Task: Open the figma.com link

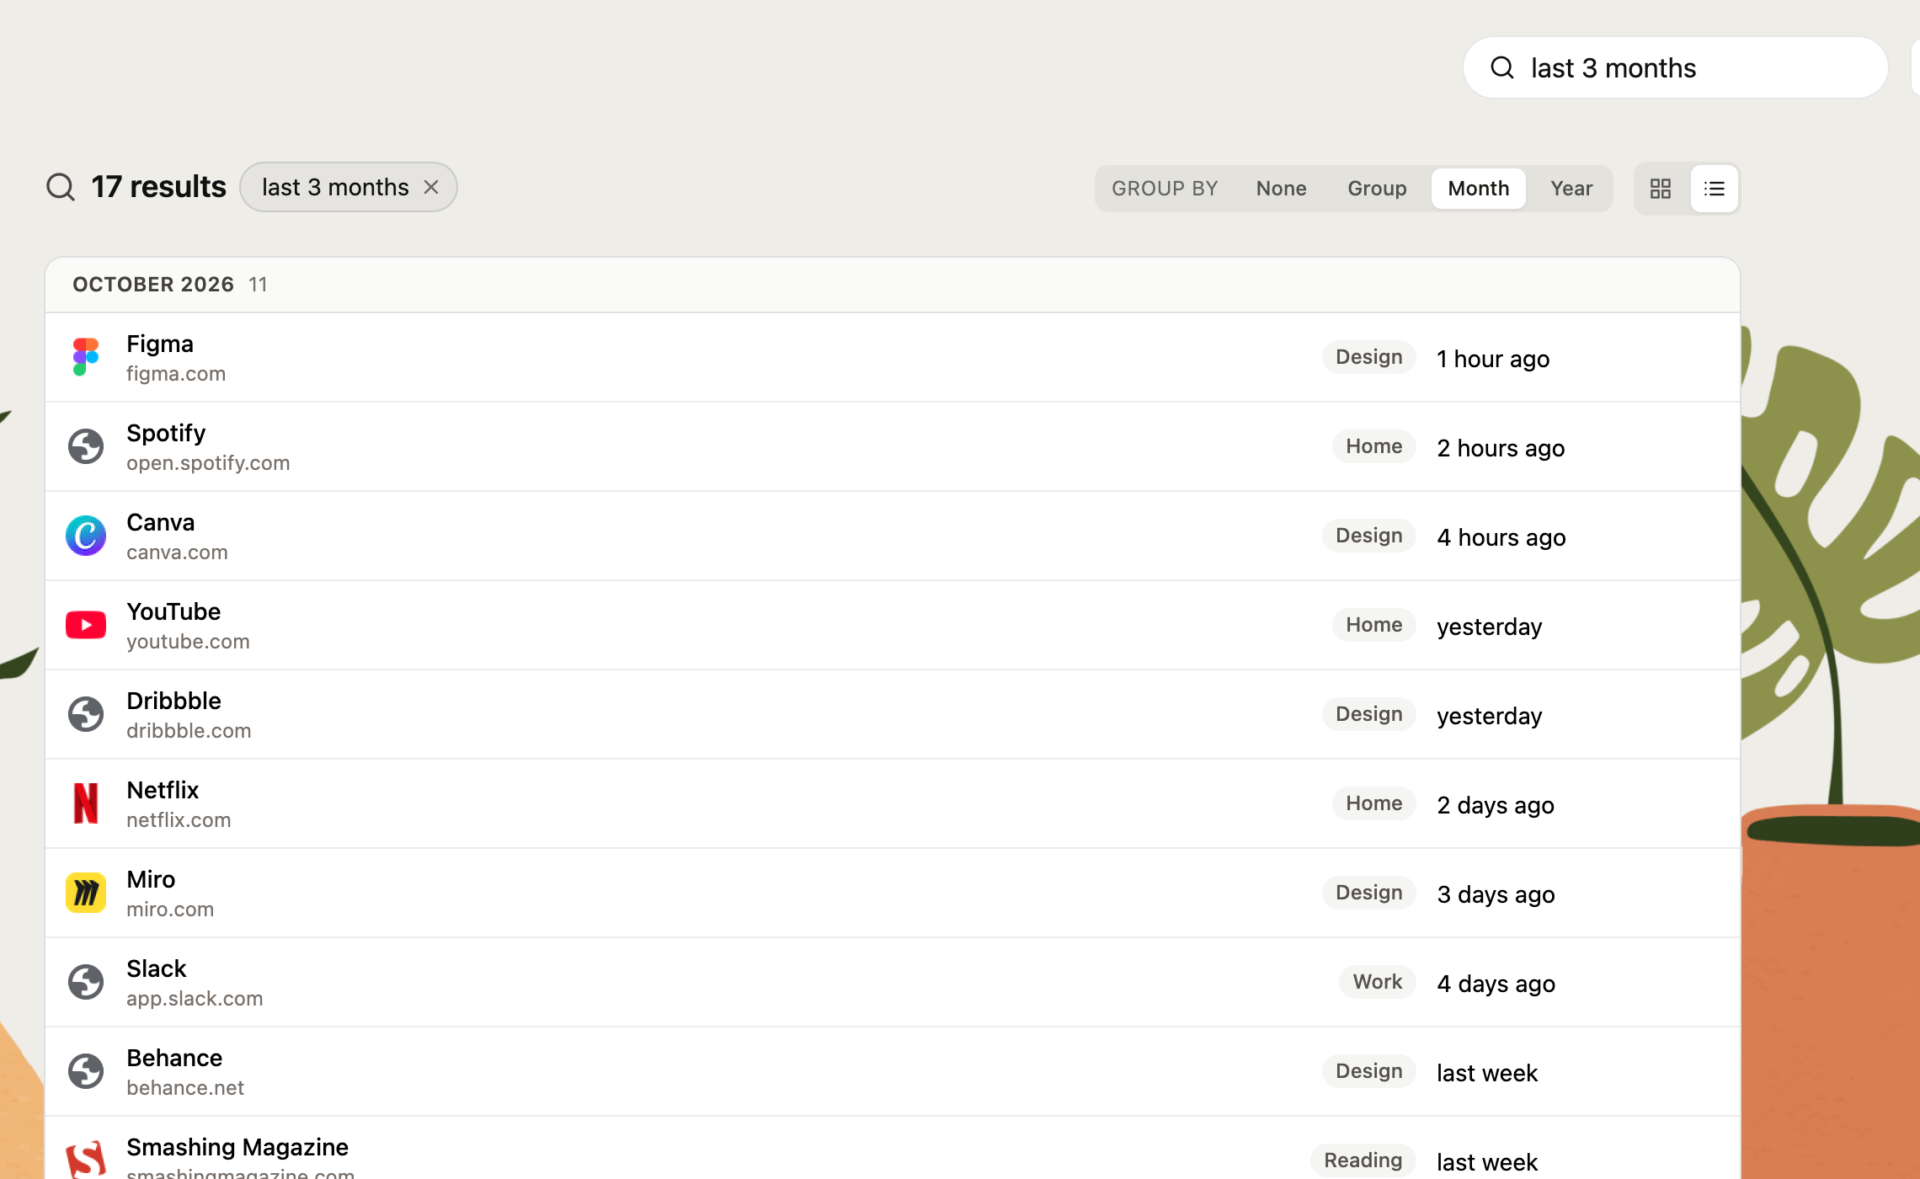Action: click(x=176, y=374)
